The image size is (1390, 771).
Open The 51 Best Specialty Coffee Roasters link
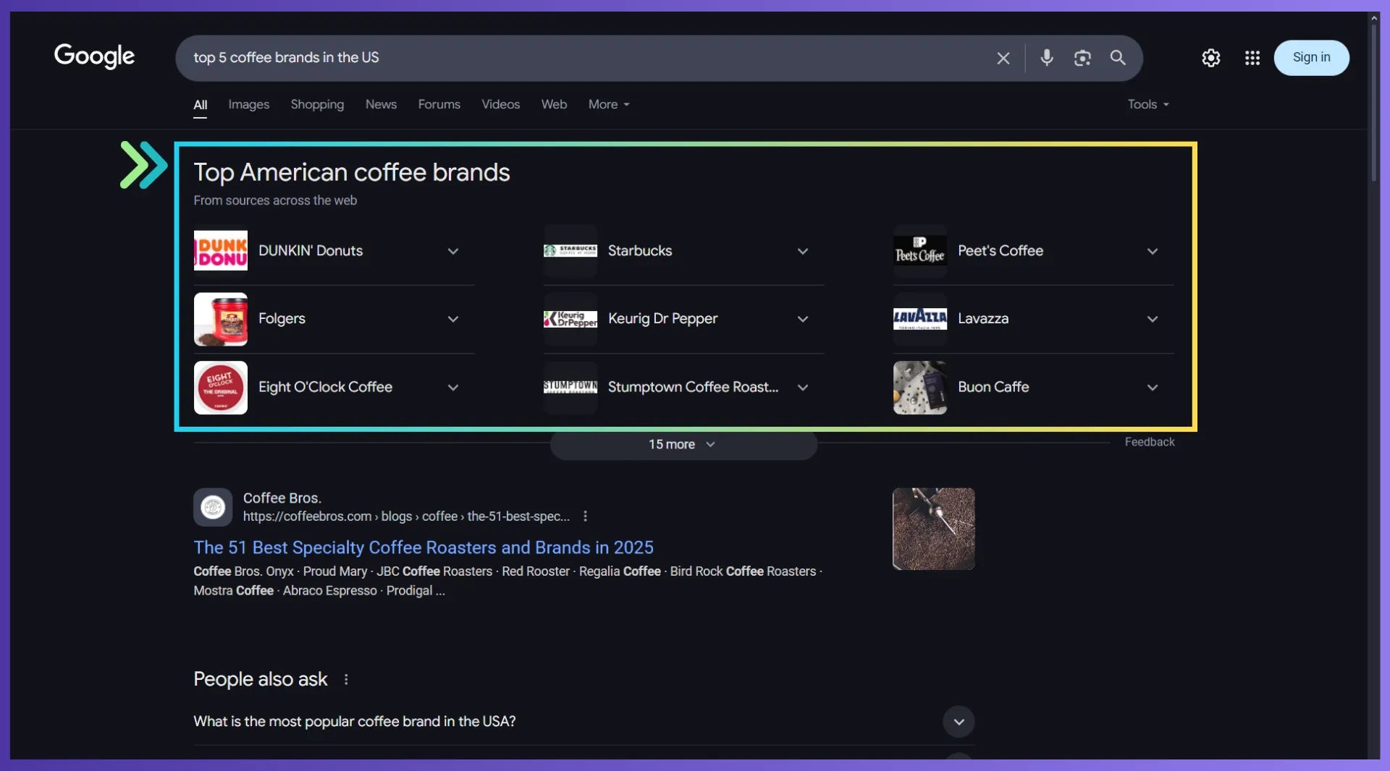[x=424, y=548]
